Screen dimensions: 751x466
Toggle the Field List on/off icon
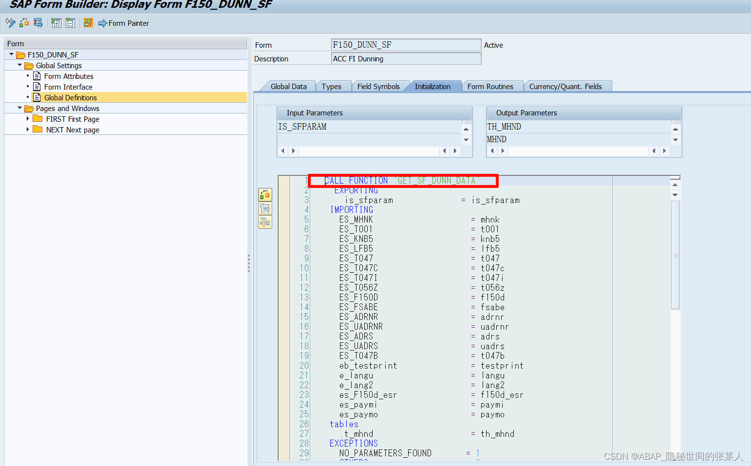pyautogui.click(x=88, y=22)
